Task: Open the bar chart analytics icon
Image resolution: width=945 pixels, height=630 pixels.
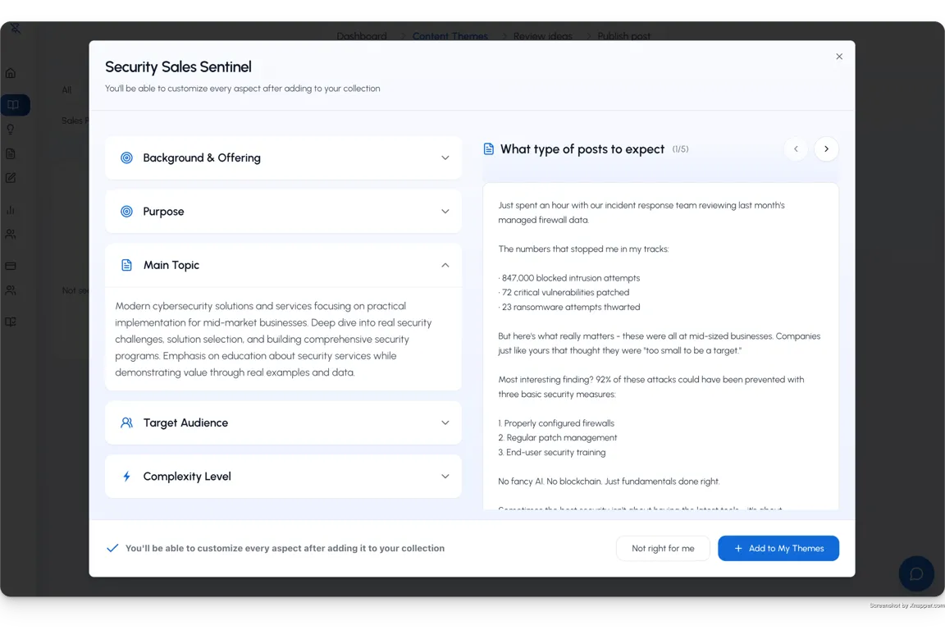Action: 11,210
